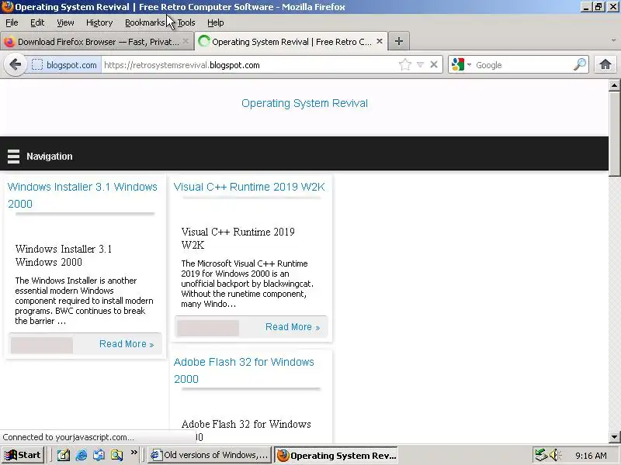Click the Firefox icon in title bar
This screenshot has width=621, height=465.
[7, 7]
